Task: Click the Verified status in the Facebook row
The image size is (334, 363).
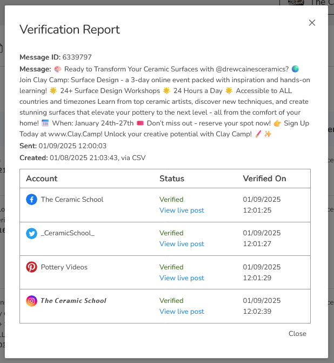Action: [x=171, y=199]
